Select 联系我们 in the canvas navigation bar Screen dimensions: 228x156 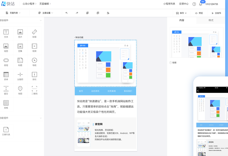click(x=128, y=91)
